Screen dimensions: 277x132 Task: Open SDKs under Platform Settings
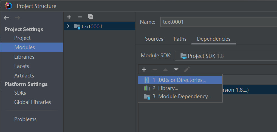point(20,93)
